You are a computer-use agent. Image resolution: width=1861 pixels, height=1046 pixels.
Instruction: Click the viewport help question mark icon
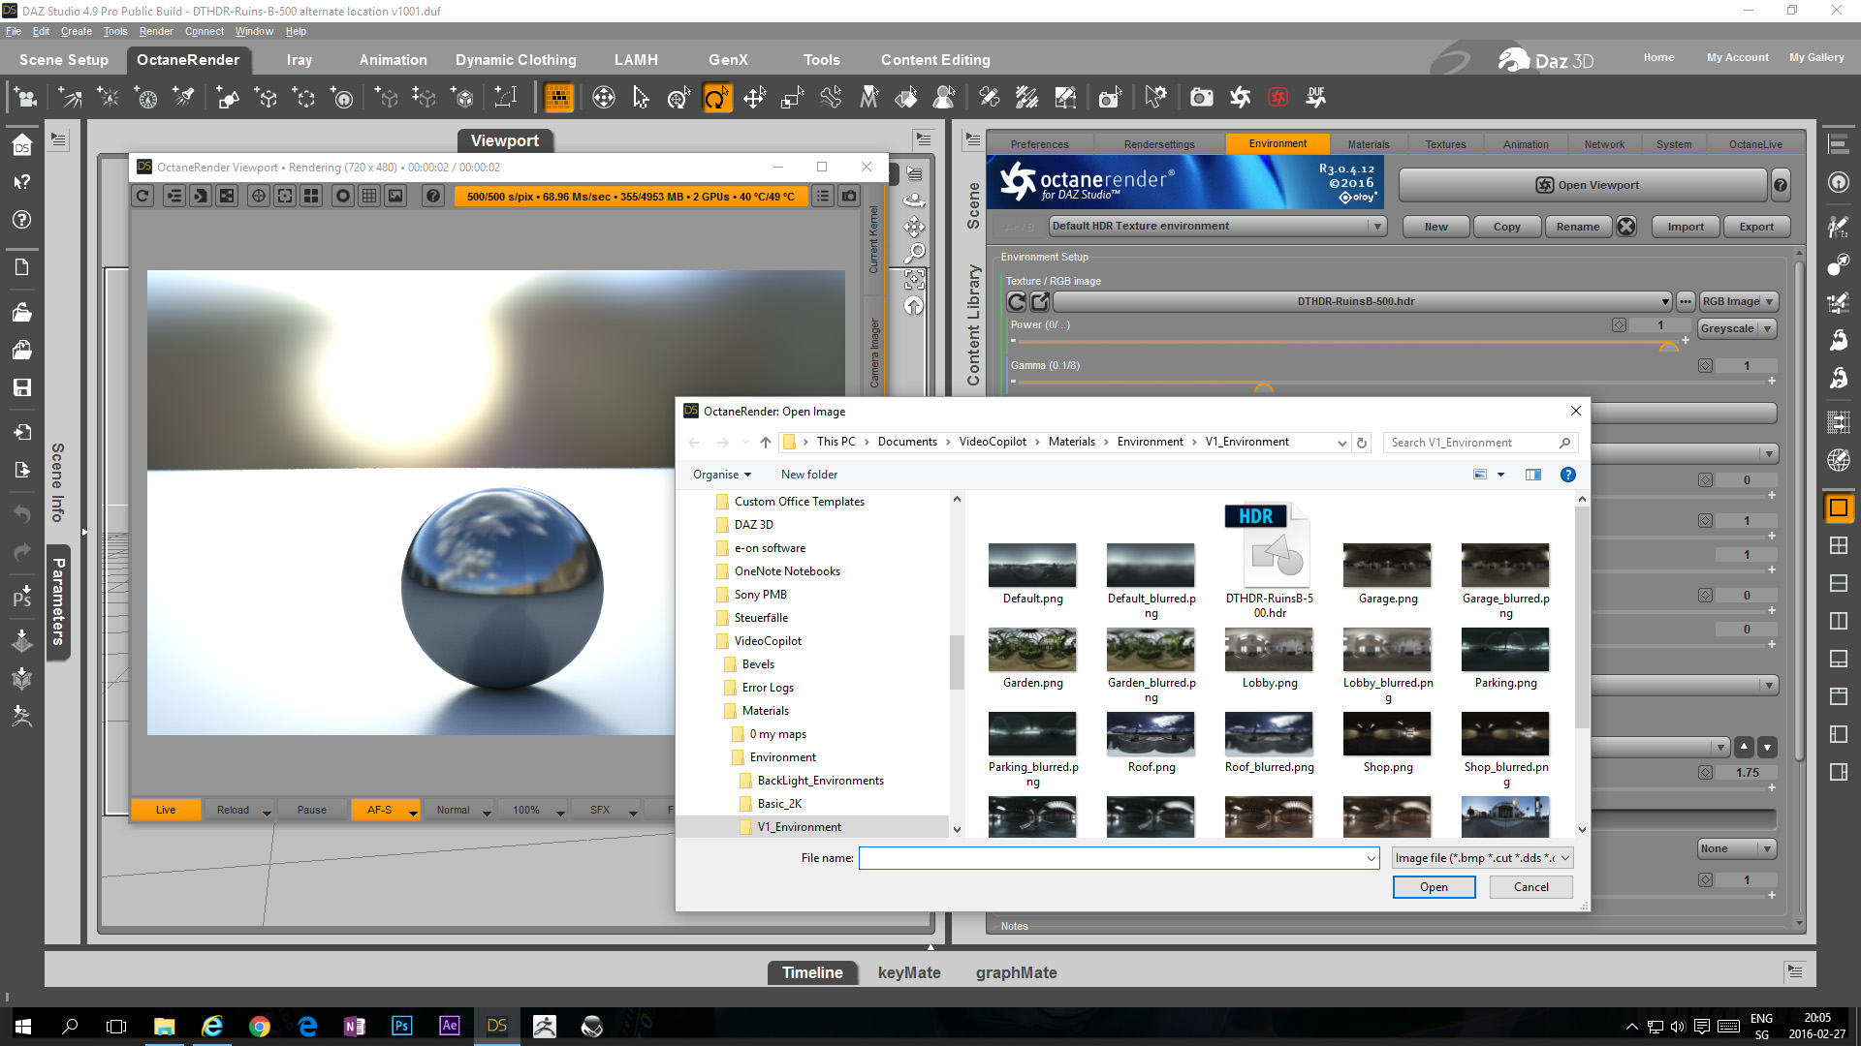[433, 197]
